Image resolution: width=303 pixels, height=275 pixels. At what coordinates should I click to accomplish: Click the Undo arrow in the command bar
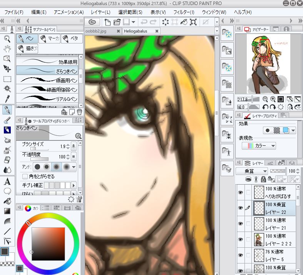coord(144,22)
